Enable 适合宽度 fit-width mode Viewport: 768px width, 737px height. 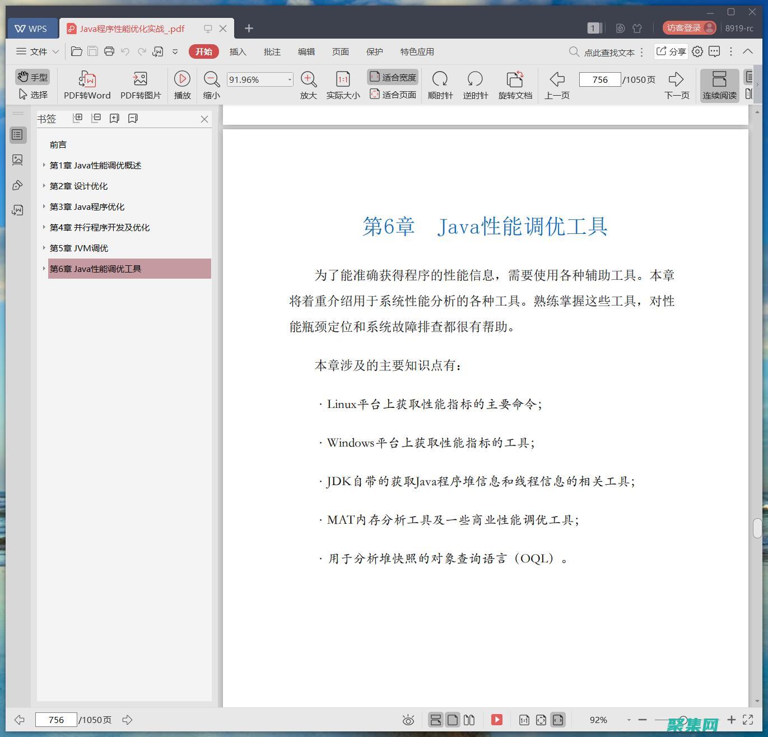(x=393, y=76)
